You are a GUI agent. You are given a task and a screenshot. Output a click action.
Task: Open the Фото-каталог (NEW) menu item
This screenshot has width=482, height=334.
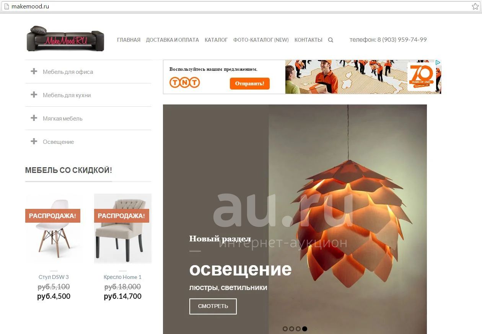[261, 40]
